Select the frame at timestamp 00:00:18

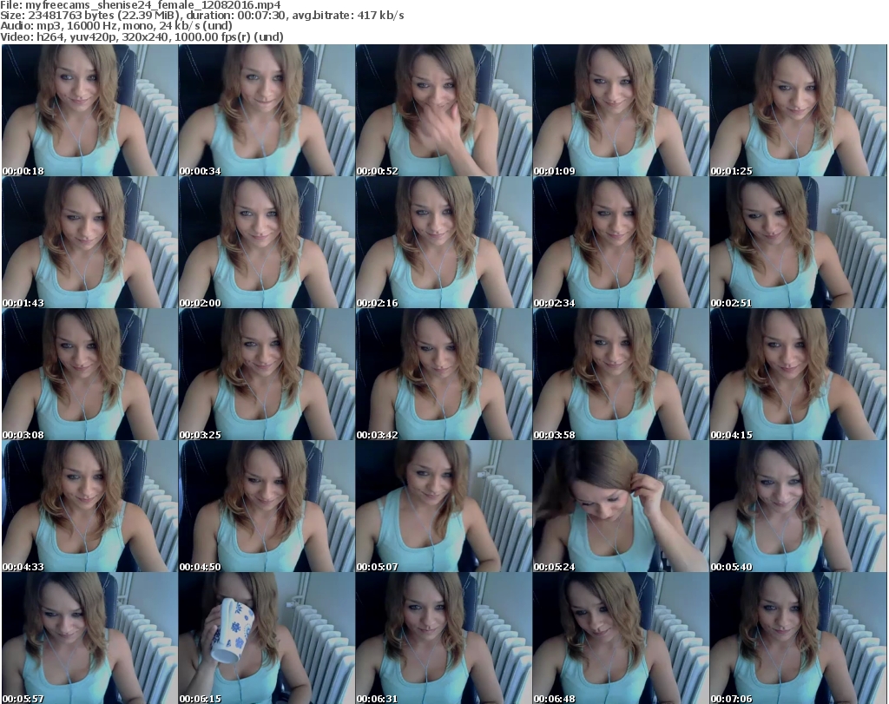point(89,110)
